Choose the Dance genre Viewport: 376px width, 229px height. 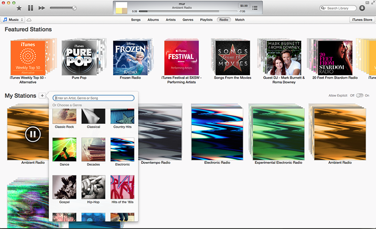(64, 150)
